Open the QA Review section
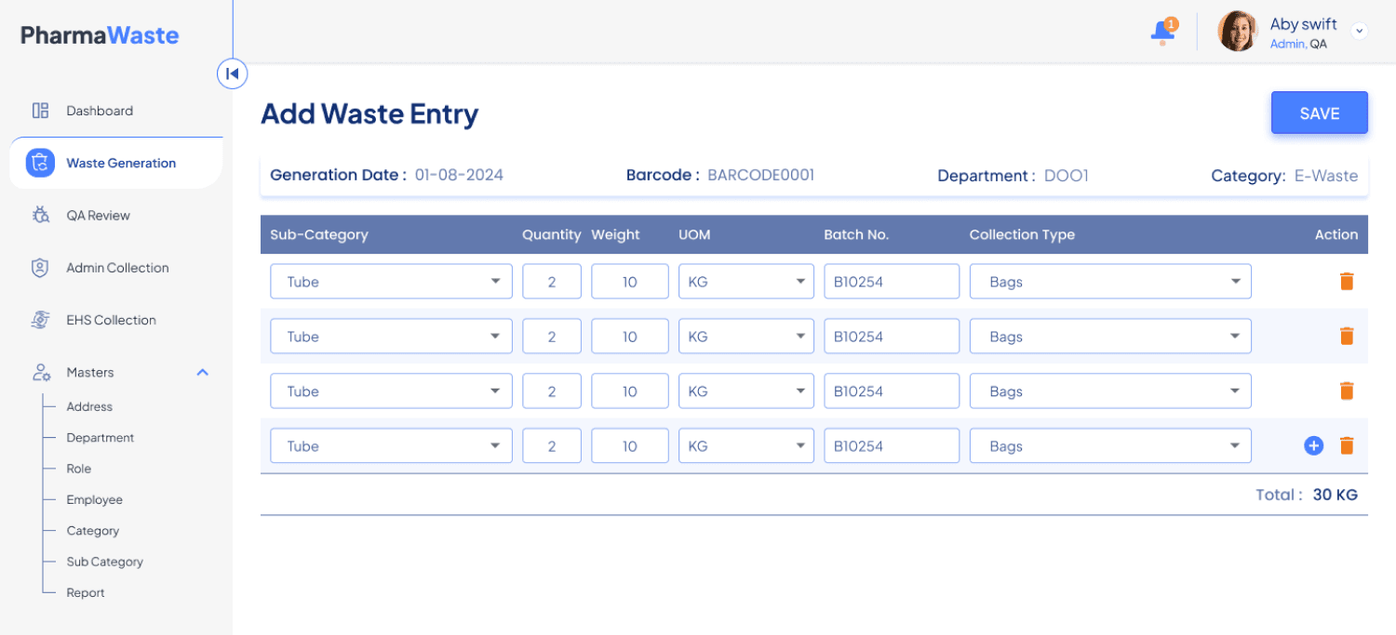This screenshot has width=1396, height=635. click(98, 215)
